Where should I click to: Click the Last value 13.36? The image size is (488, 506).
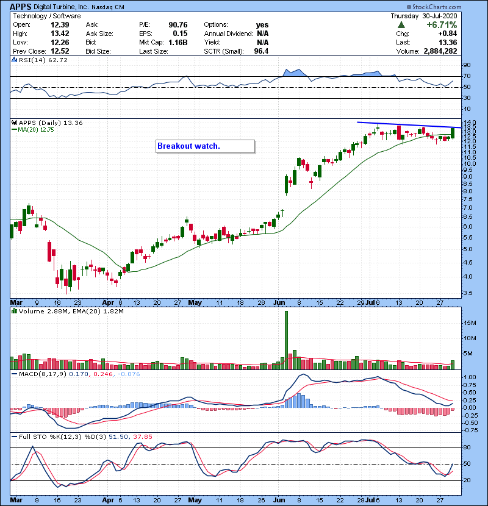(448, 42)
